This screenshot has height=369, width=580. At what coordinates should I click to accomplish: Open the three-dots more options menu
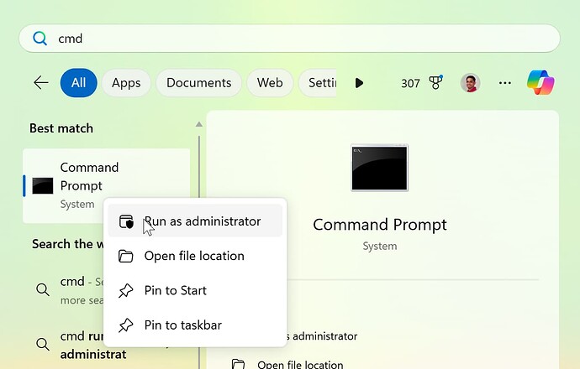(505, 83)
